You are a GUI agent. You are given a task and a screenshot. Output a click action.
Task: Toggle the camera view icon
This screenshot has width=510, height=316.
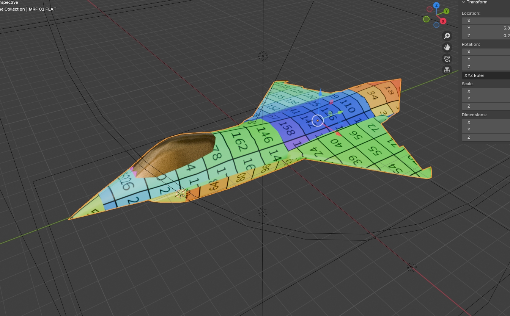tap(447, 59)
